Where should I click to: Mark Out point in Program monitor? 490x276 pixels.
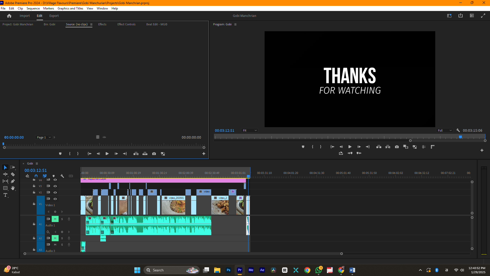pos(321,147)
